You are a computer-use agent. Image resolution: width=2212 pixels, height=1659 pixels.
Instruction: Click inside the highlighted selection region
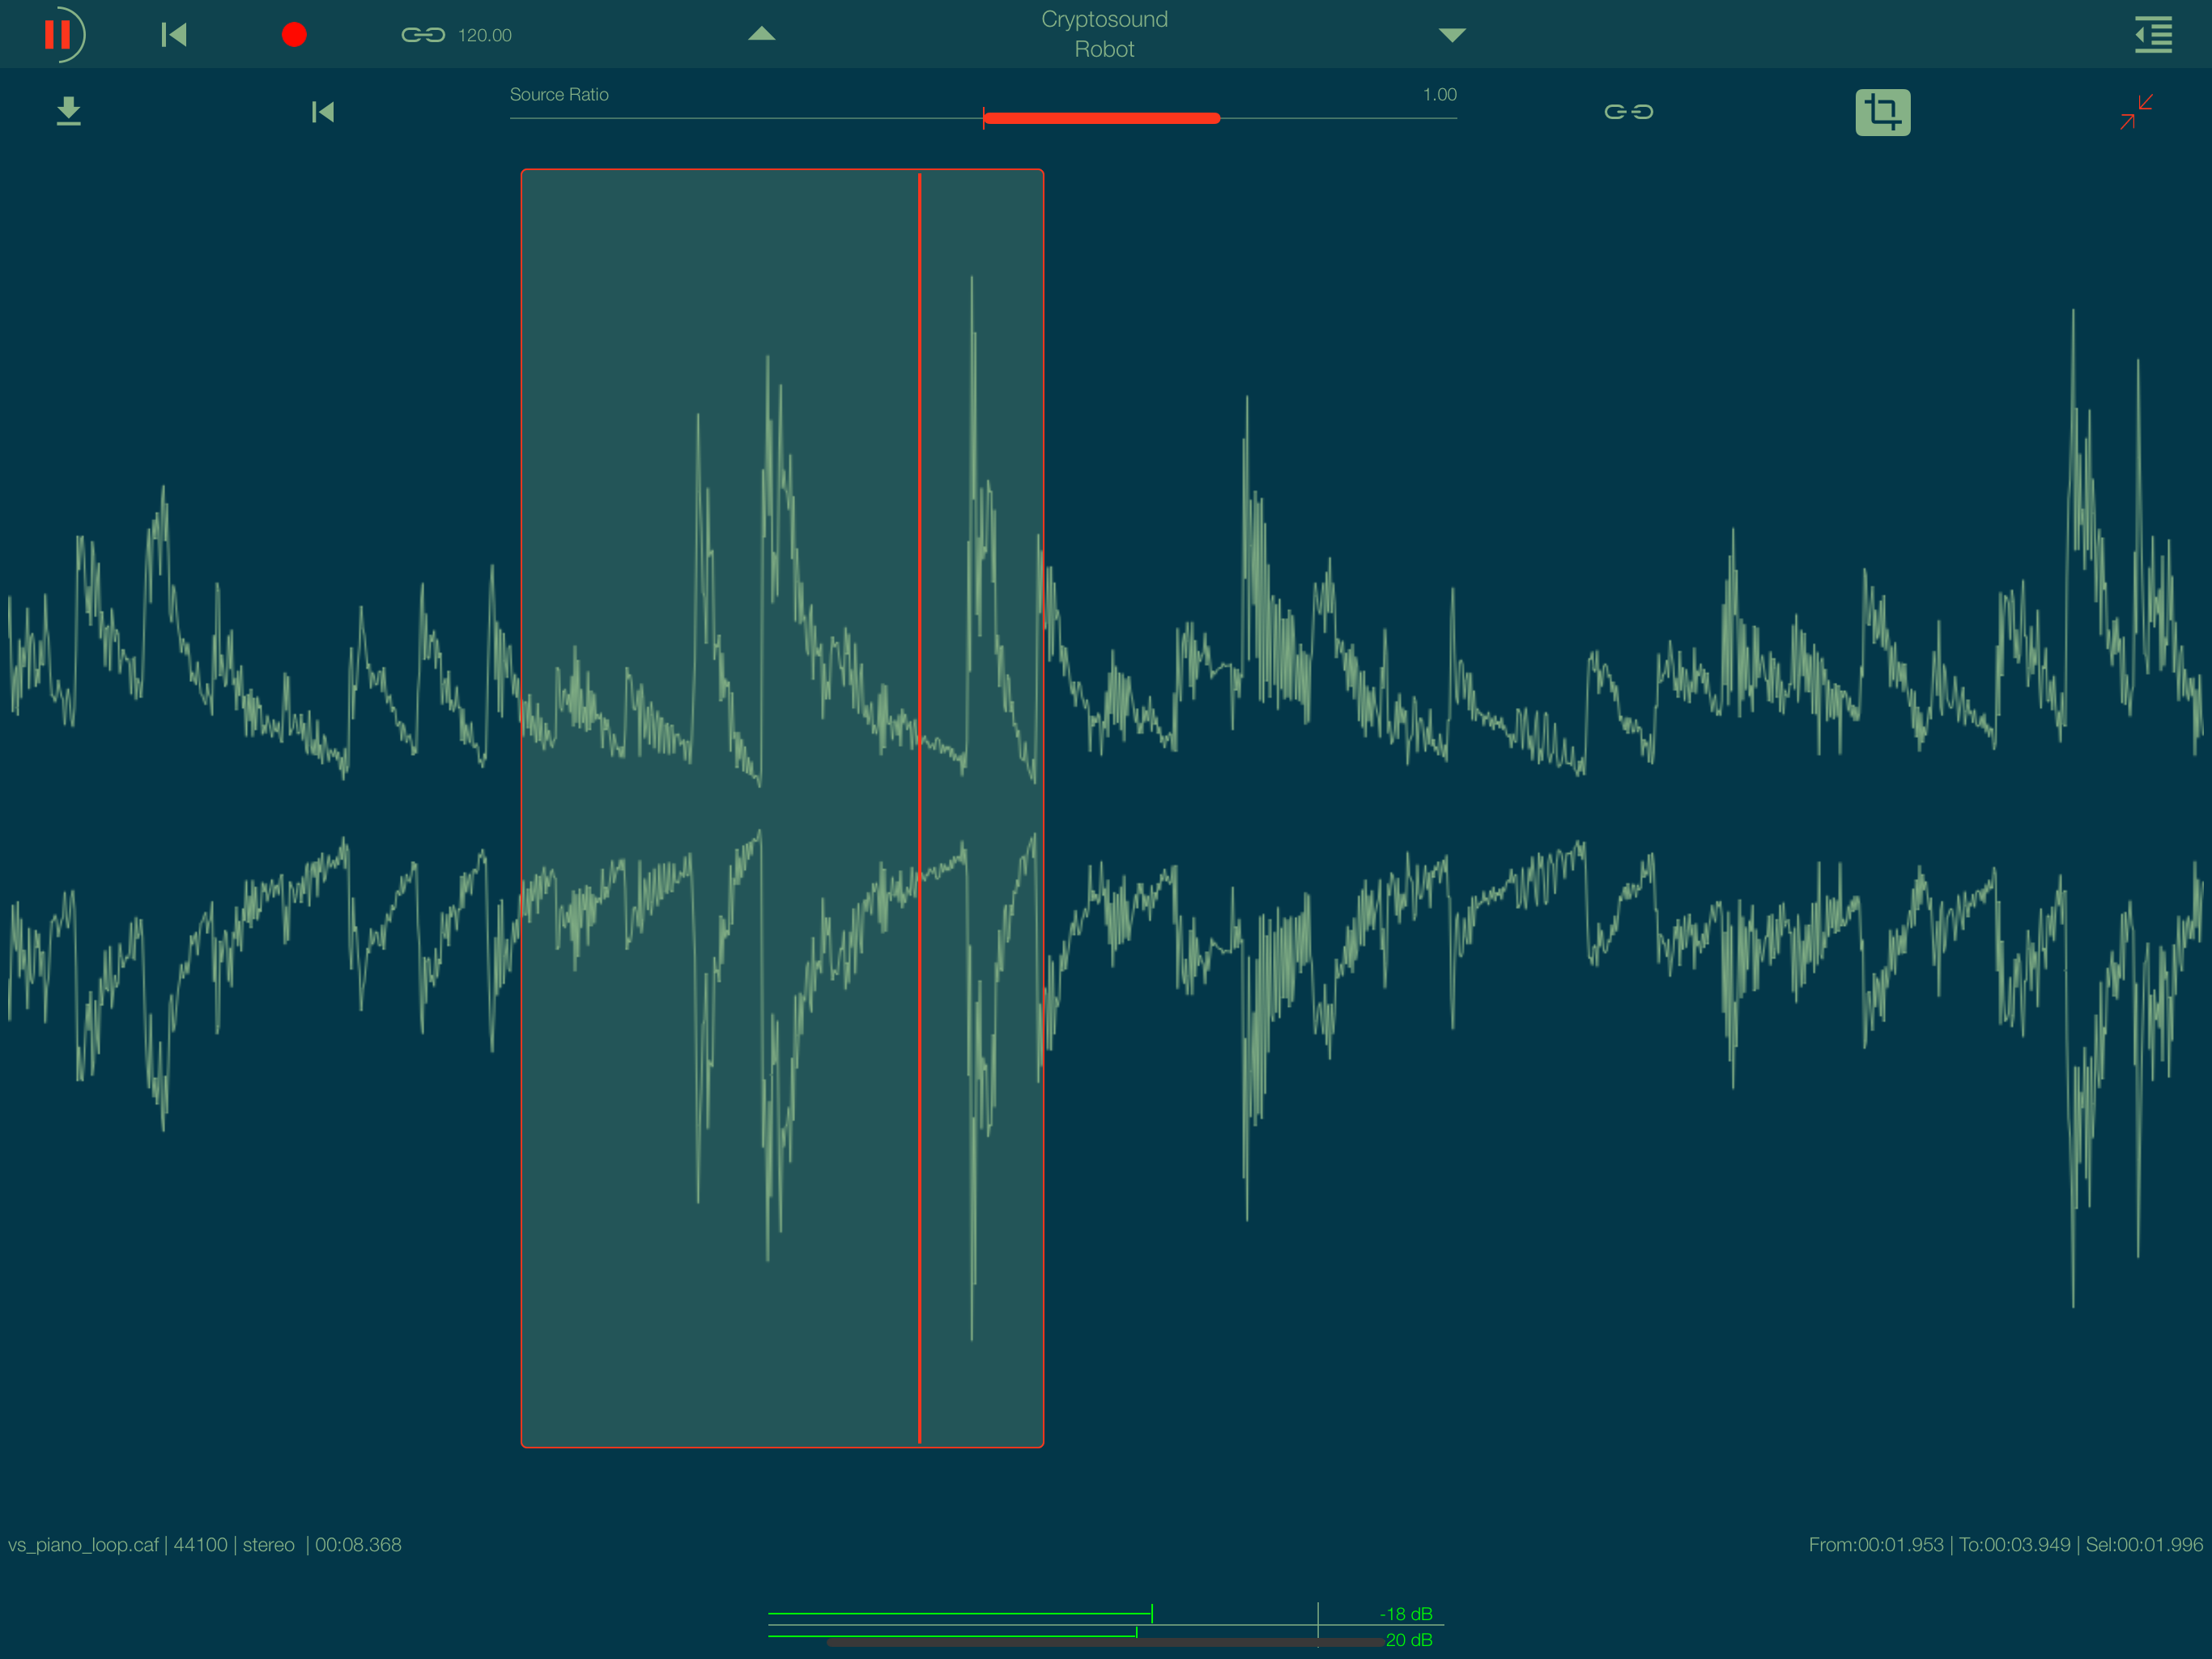(782, 808)
